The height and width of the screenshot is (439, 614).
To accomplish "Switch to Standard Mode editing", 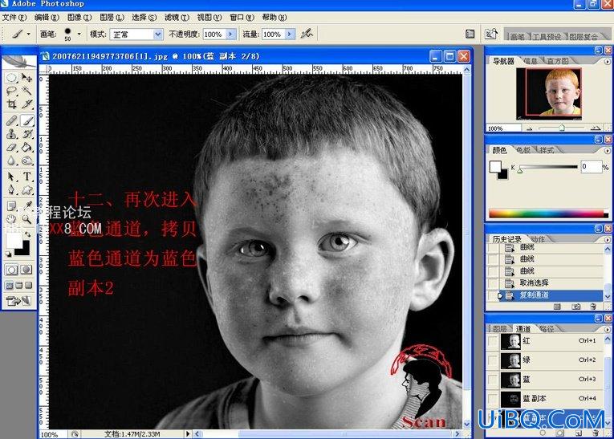I will pyautogui.click(x=11, y=270).
